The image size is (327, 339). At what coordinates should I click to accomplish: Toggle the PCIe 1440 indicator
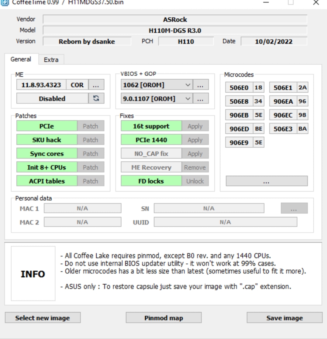click(x=151, y=140)
